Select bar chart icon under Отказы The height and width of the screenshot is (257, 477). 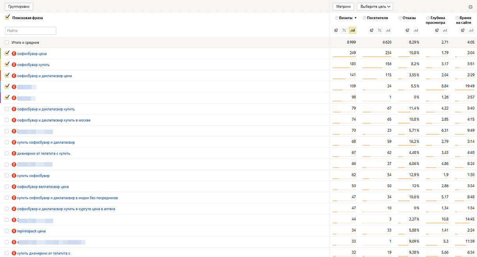(x=416, y=30)
